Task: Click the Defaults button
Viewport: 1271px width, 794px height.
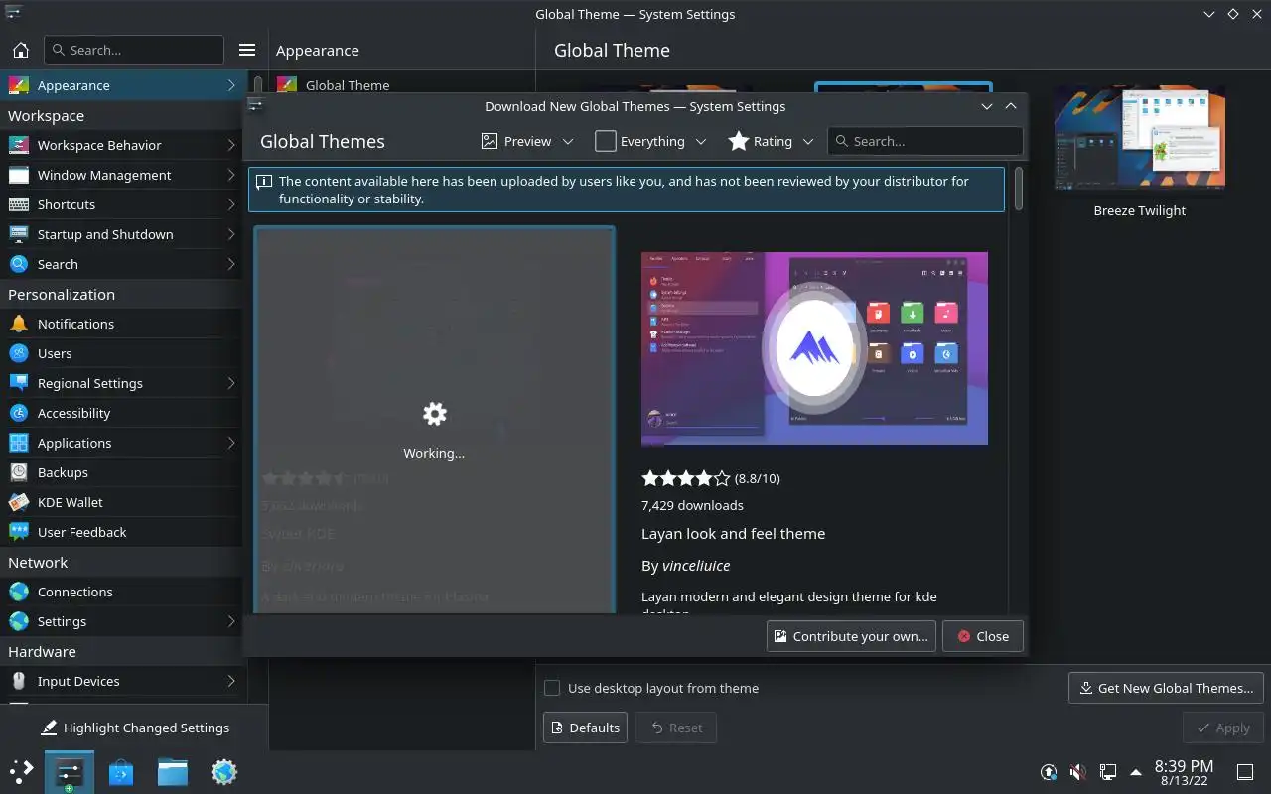Action: pos(585,728)
